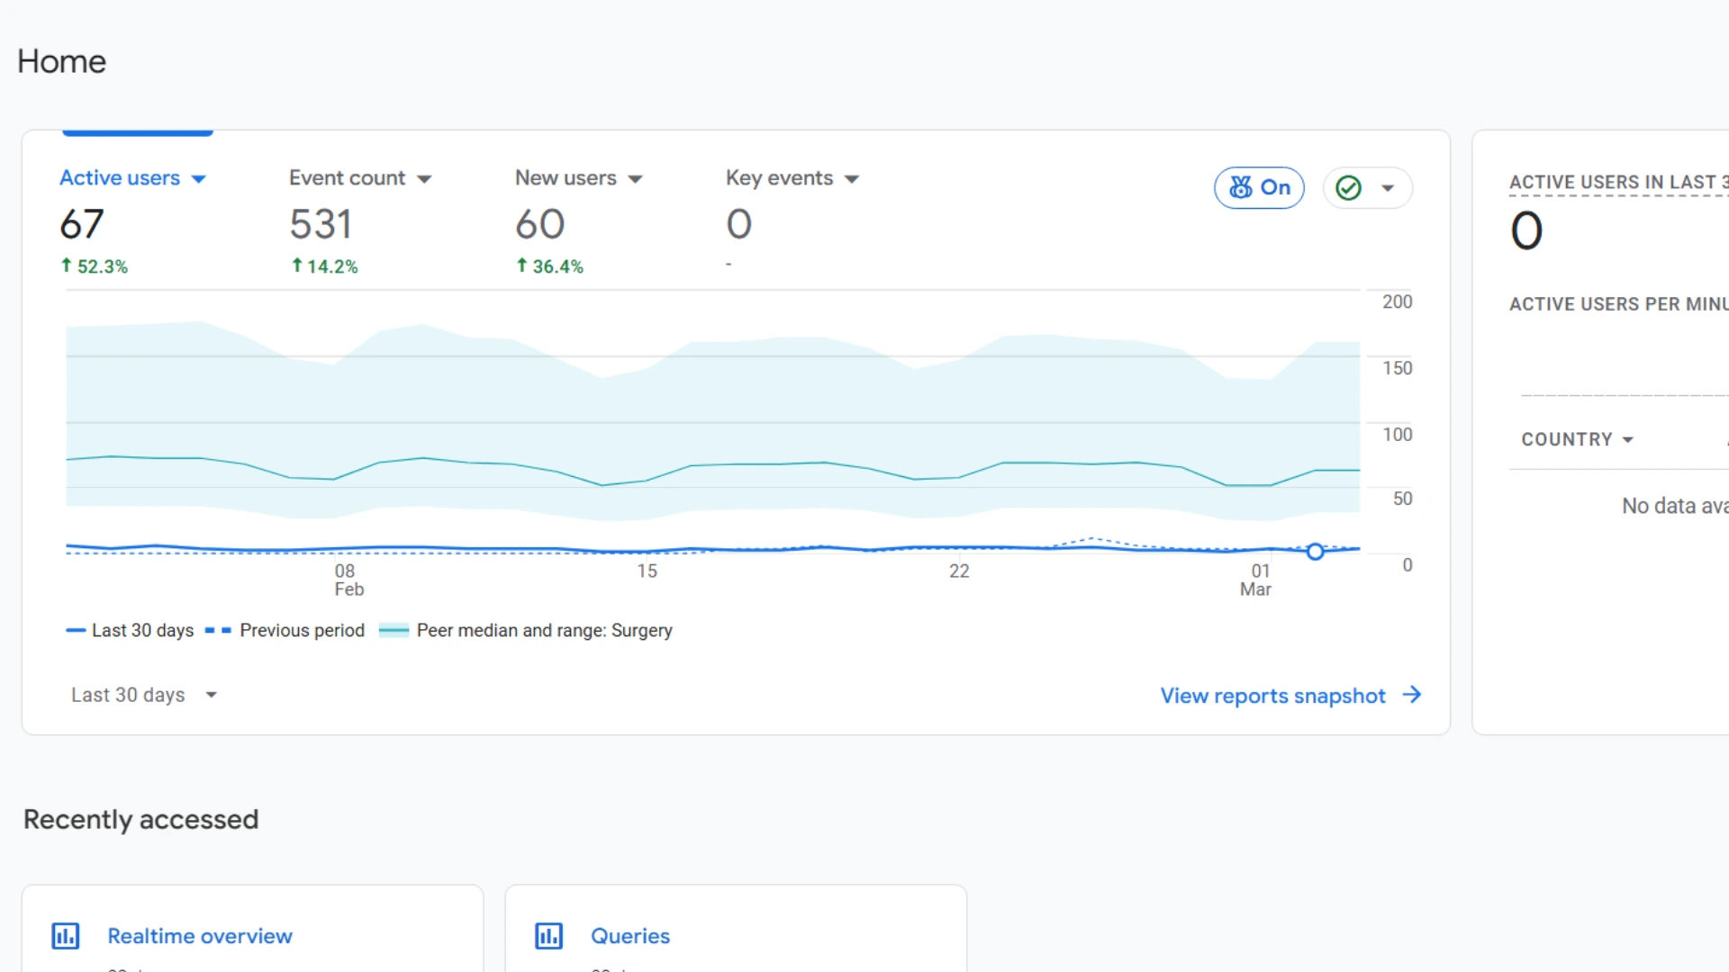Screen dimensions: 1729x972
Task: Click the Active Users Per Minute label
Action: (x=1618, y=304)
